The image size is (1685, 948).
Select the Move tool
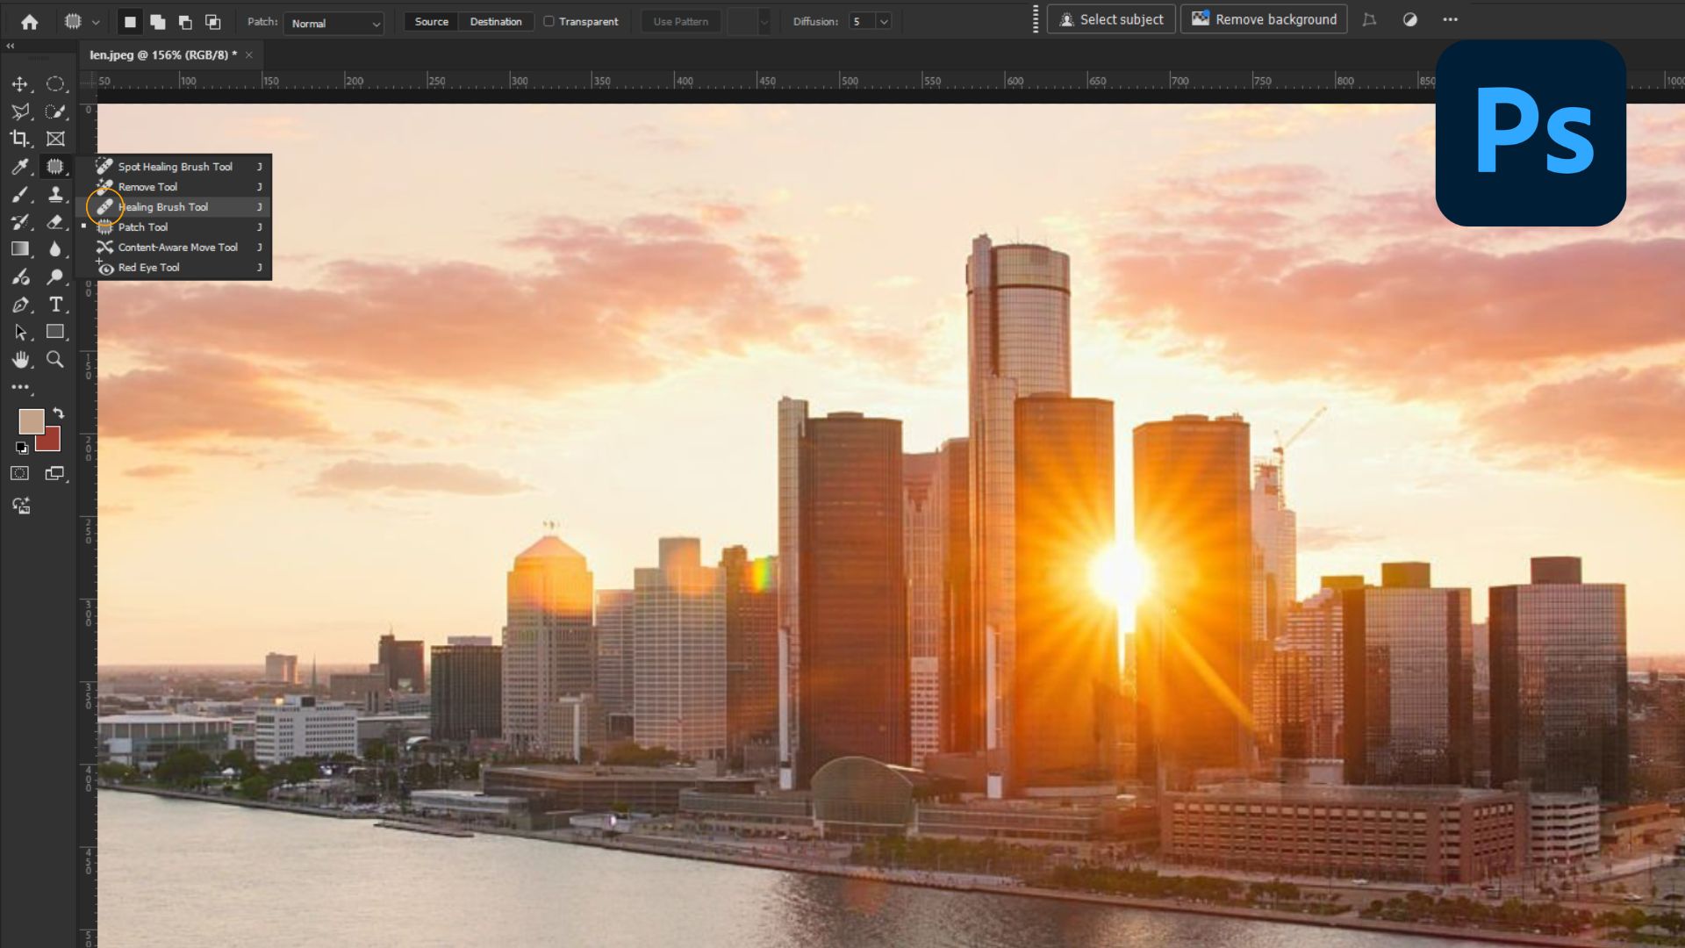(20, 84)
